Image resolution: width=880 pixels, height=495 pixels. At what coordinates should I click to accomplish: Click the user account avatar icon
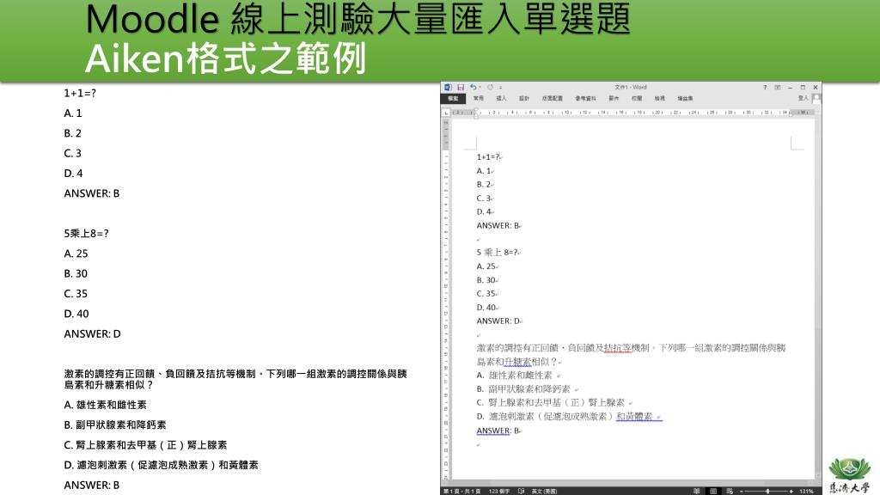pos(816,98)
